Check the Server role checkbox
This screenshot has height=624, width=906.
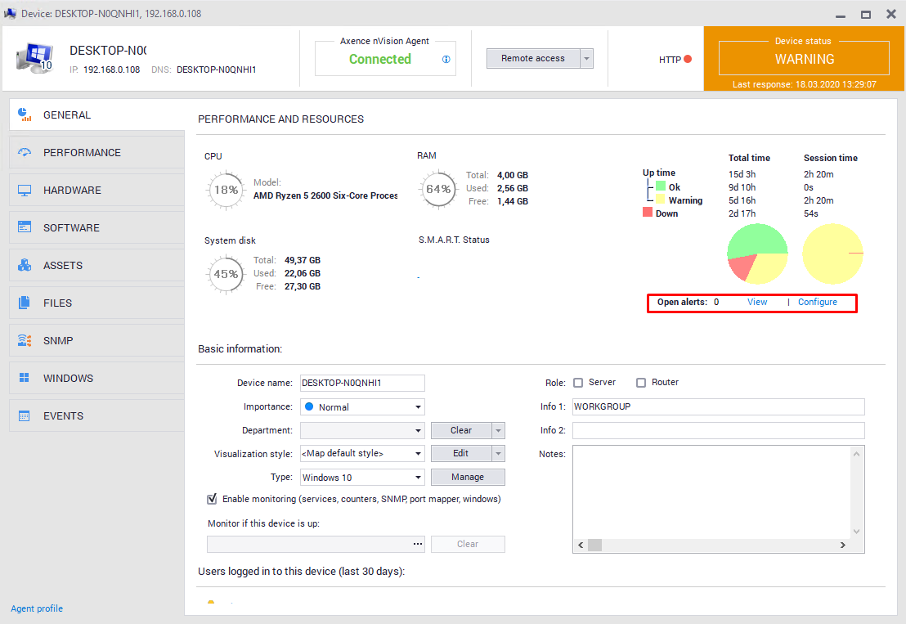coord(578,383)
